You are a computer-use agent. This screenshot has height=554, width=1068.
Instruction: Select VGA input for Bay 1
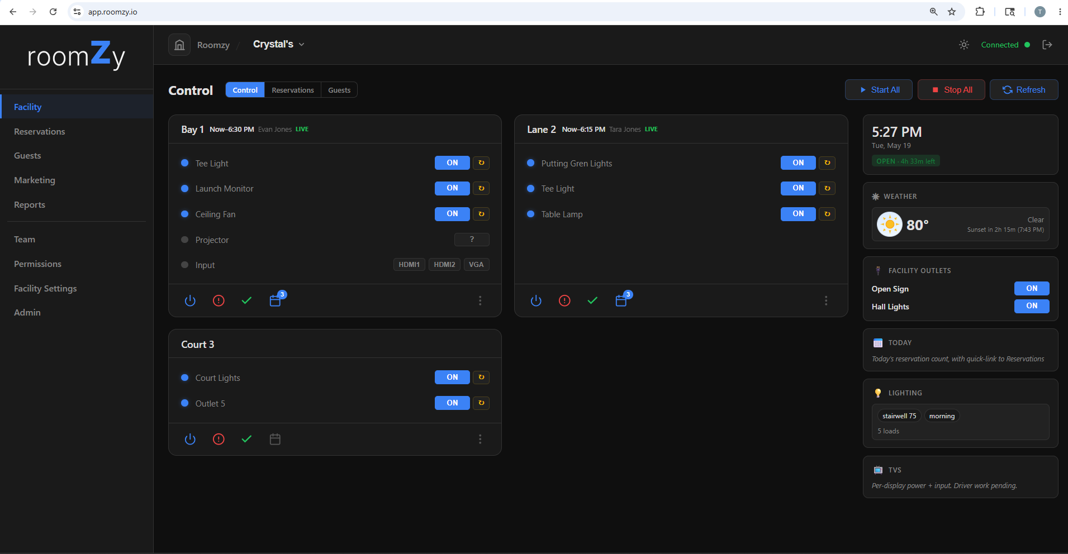click(x=476, y=265)
